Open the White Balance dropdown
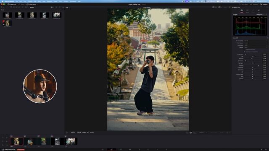 pyautogui.click(x=256, y=43)
